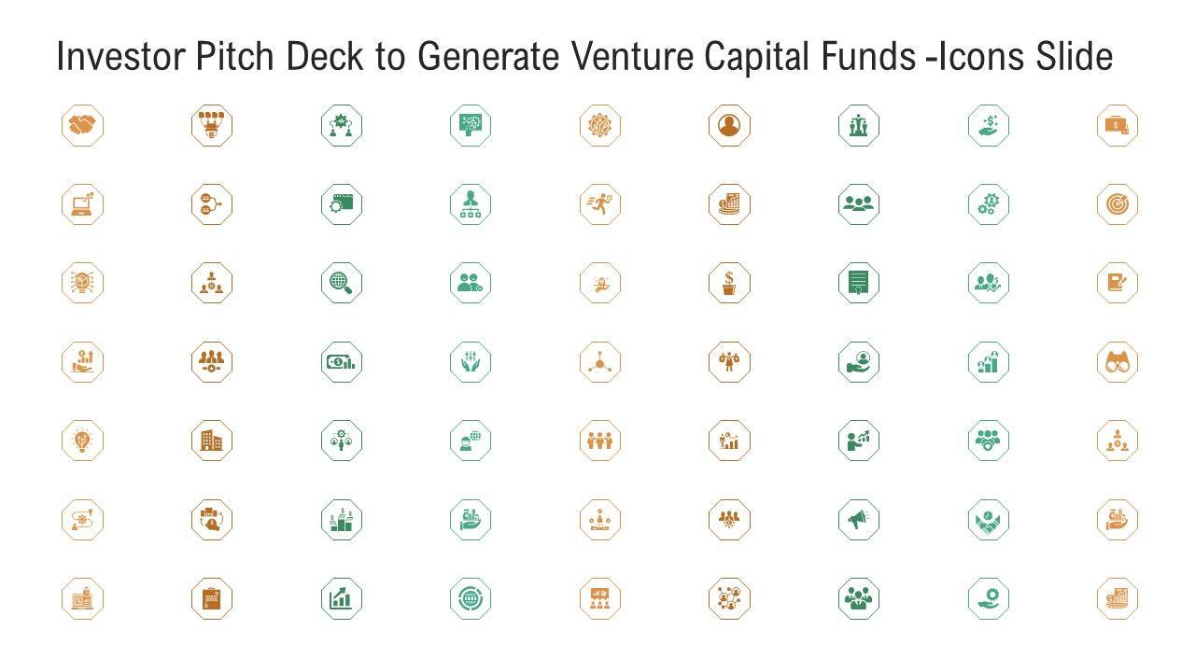
Task: Select the green banknote with bars icon
Action: 342,361
